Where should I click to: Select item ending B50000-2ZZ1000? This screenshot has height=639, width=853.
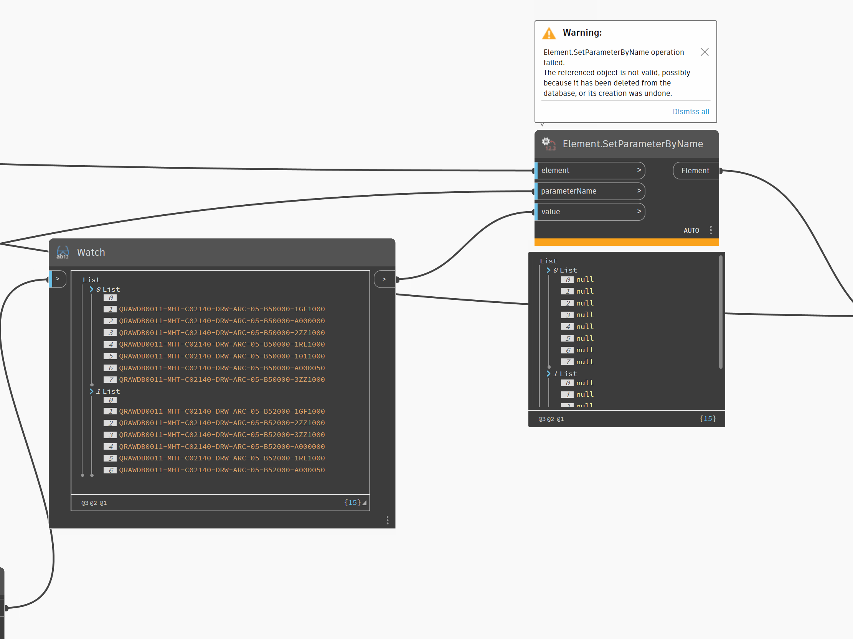tap(222, 333)
